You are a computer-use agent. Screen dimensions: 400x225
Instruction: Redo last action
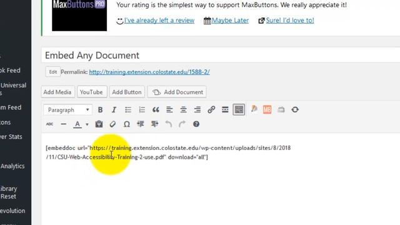[182, 124]
